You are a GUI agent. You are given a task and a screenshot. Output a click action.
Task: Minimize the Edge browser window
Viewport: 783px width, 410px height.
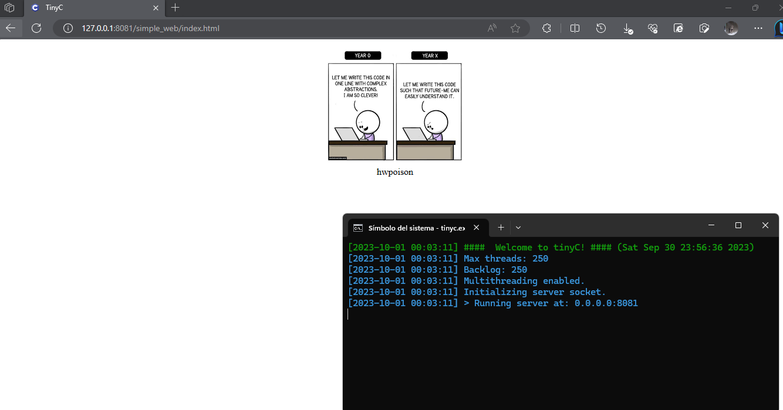pos(728,8)
